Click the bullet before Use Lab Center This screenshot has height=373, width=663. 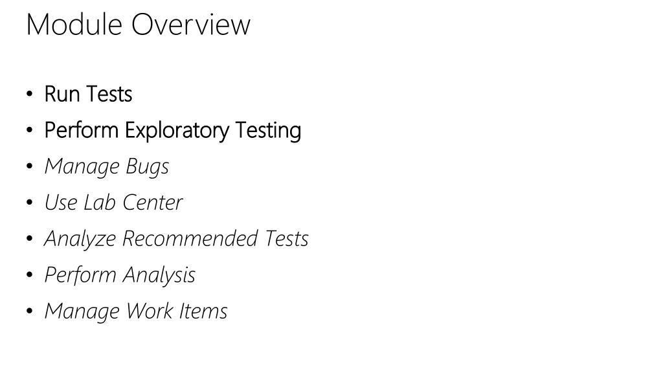(29, 203)
